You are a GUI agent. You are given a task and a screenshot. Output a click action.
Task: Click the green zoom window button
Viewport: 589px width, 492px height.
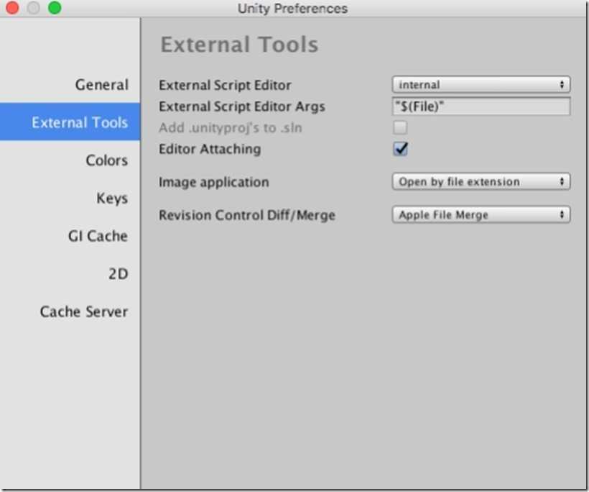(55, 7)
